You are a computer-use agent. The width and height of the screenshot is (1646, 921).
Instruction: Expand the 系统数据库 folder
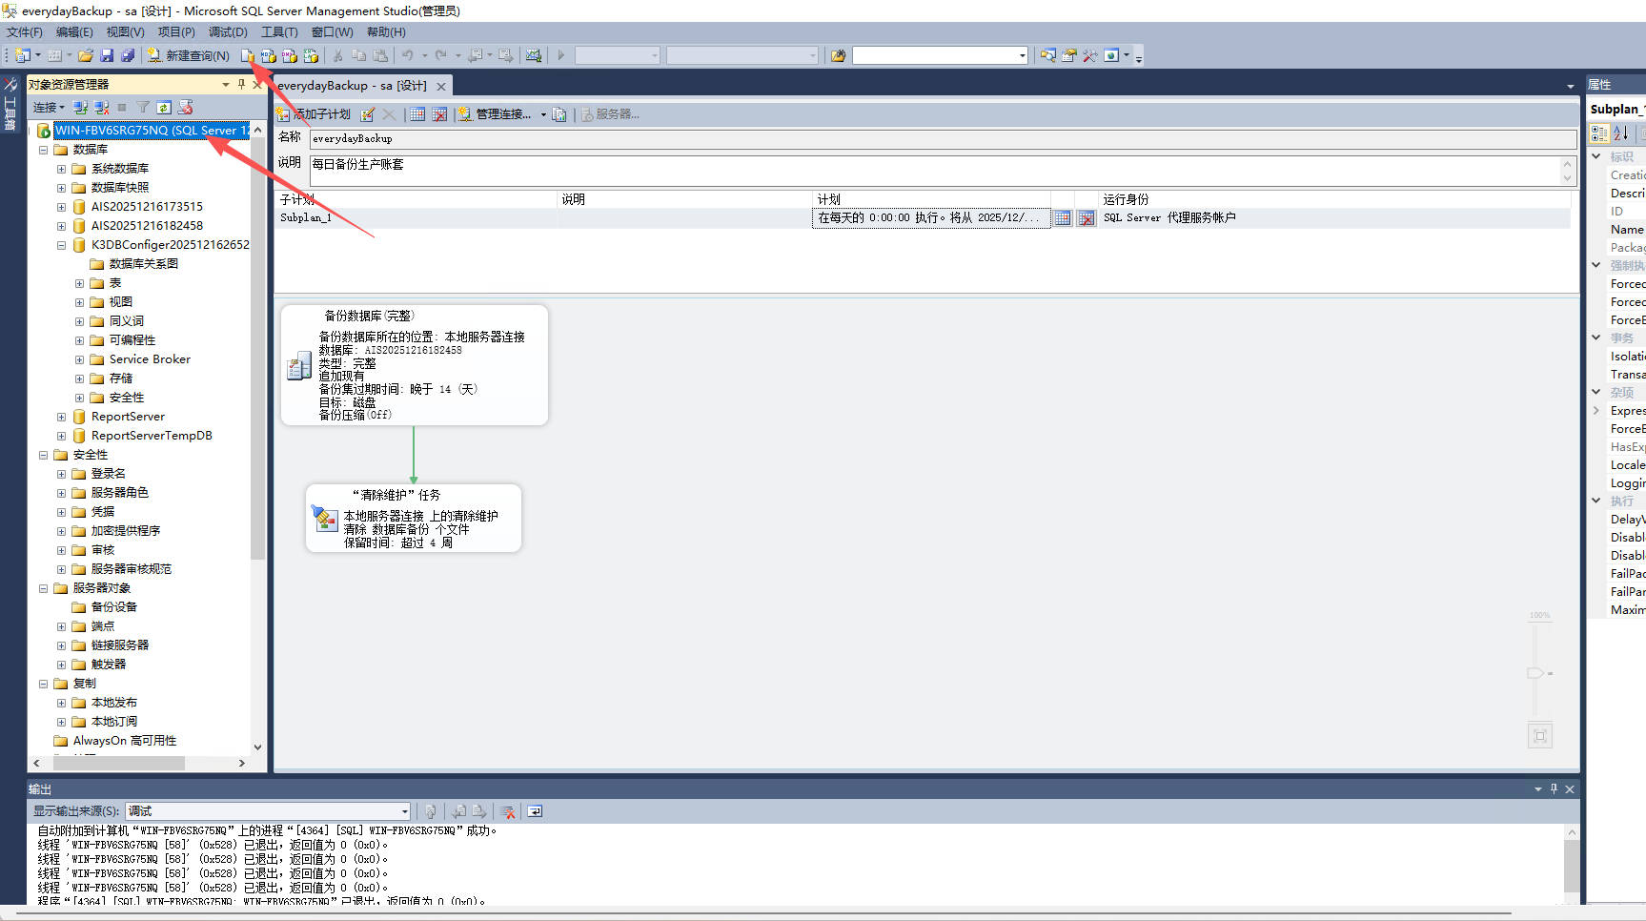click(61, 169)
